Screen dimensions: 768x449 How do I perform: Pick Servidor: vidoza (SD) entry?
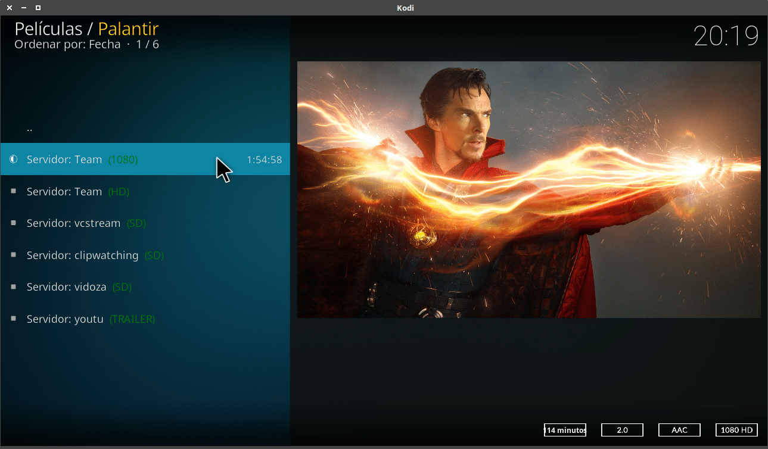tap(145, 287)
